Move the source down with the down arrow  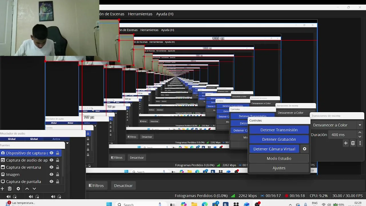[34, 189]
